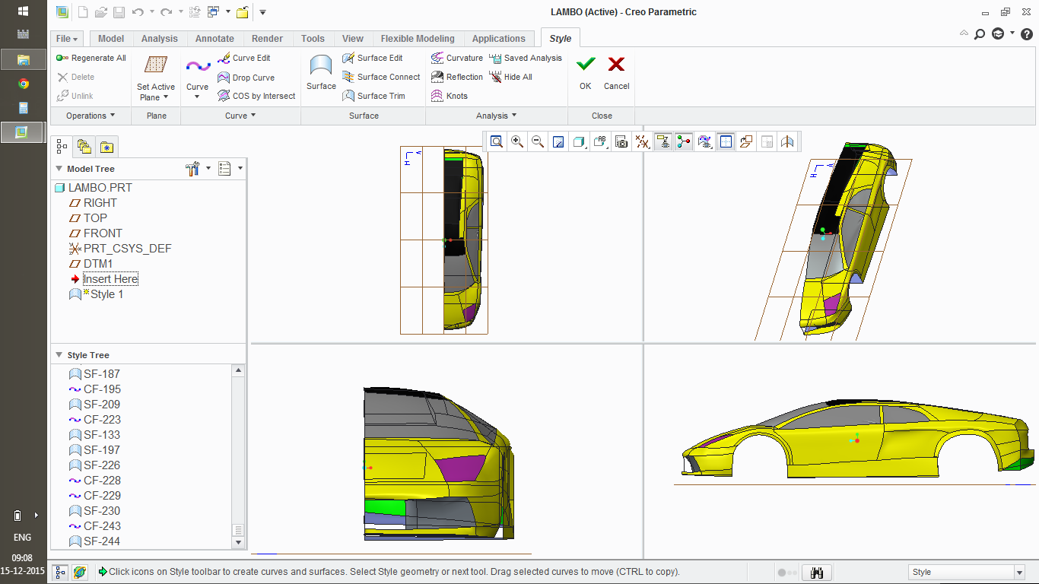The image size is (1039, 584).
Task: Click the Refit zoom icon
Action: click(497, 141)
